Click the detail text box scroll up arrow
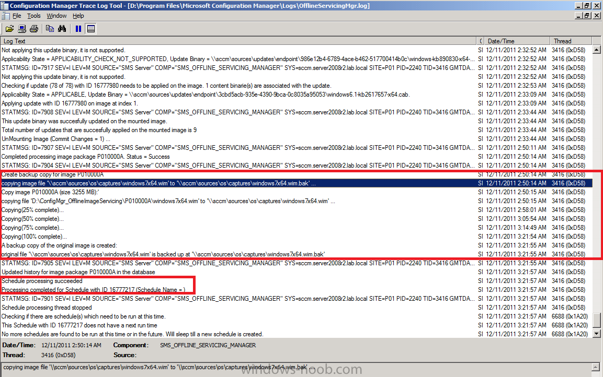The width and height of the screenshot is (603, 377). click(x=596, y=368)
